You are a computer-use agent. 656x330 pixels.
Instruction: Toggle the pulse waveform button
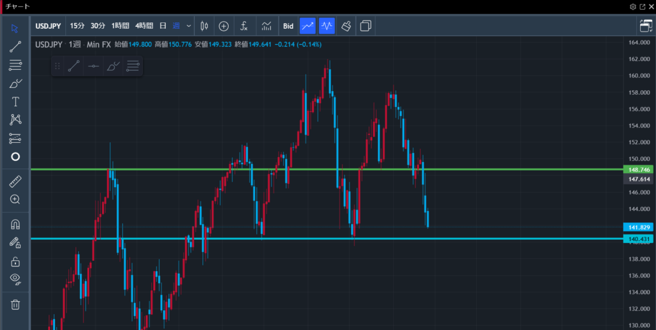point(327,26)
